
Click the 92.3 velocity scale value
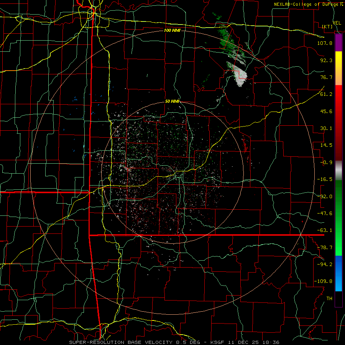click(326, 60)
